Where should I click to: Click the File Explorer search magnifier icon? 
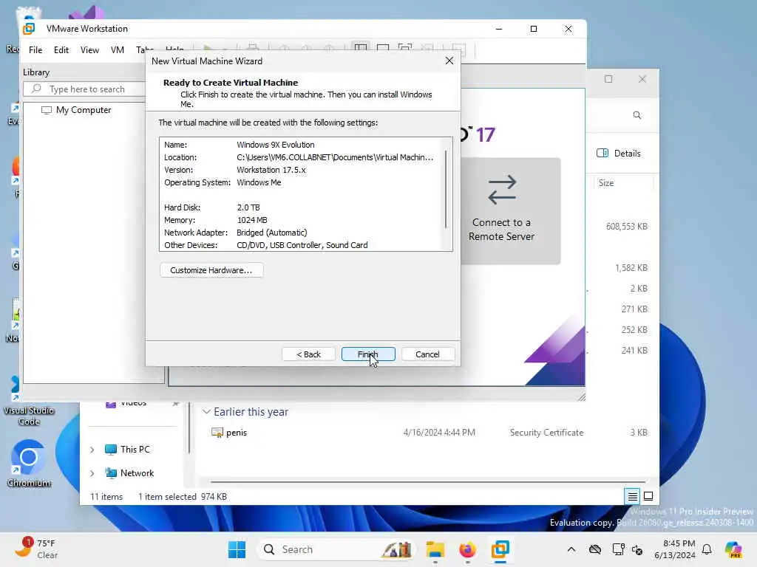coord(637,115)
